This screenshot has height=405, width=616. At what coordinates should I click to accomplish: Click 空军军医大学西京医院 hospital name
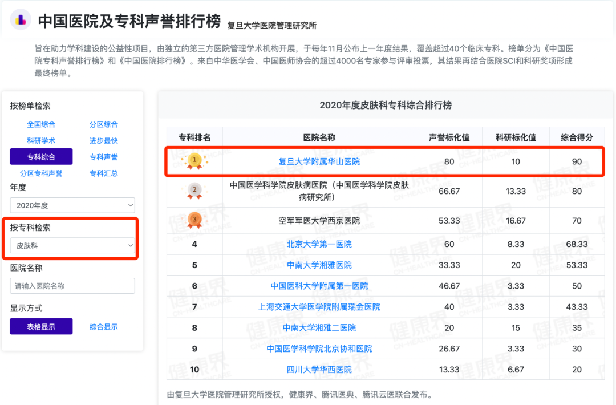click(319, 221)
